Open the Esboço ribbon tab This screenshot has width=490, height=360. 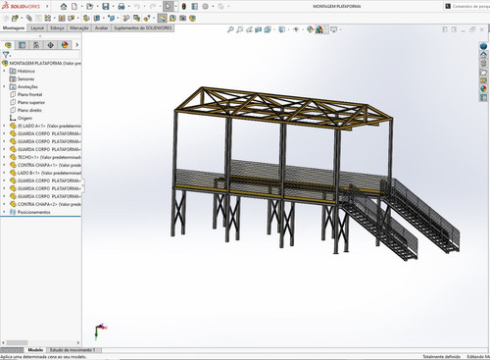point(57,28)
